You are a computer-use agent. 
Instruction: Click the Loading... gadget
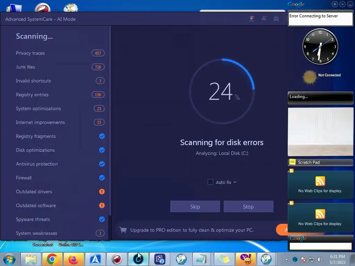[x=320, y=98]
